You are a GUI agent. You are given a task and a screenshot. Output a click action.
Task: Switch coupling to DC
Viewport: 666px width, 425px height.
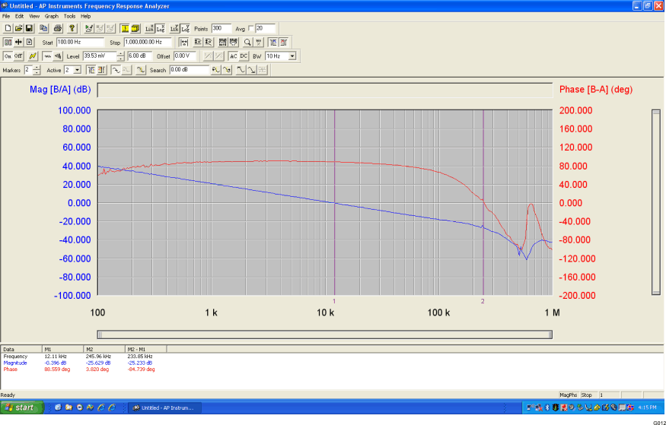pyautogui.click(x=244, y=56)
